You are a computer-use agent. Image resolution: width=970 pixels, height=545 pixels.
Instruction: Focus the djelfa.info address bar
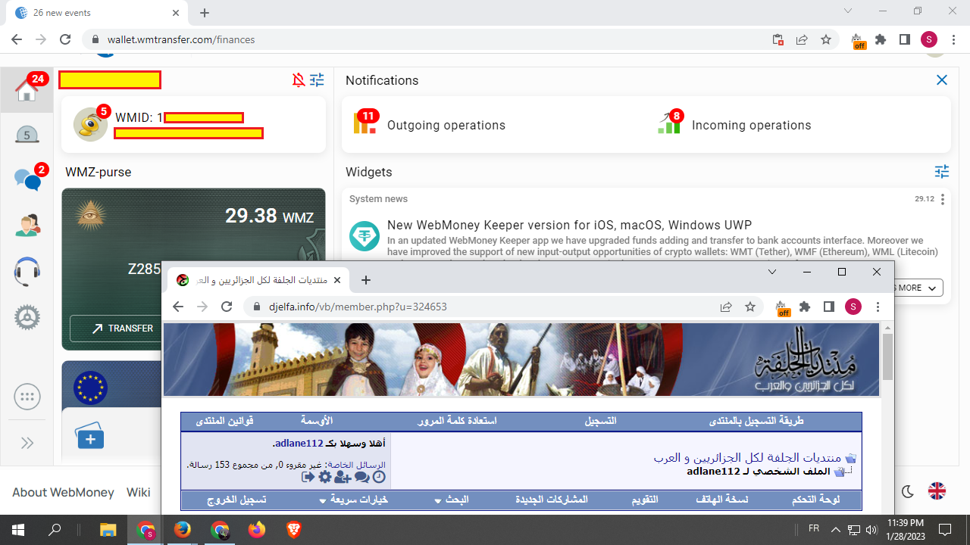tap(477, 307)
